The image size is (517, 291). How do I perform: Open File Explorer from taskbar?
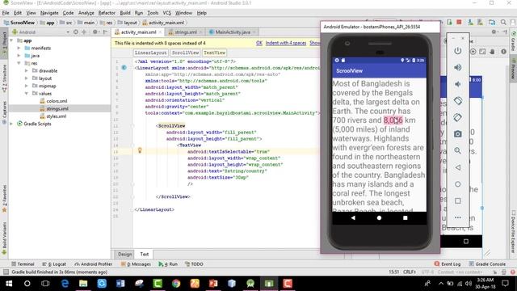point(83,284)
